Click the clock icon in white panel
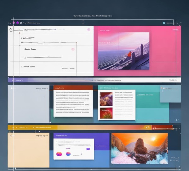This screenshot has width=189, height=171. pos(12,30)
